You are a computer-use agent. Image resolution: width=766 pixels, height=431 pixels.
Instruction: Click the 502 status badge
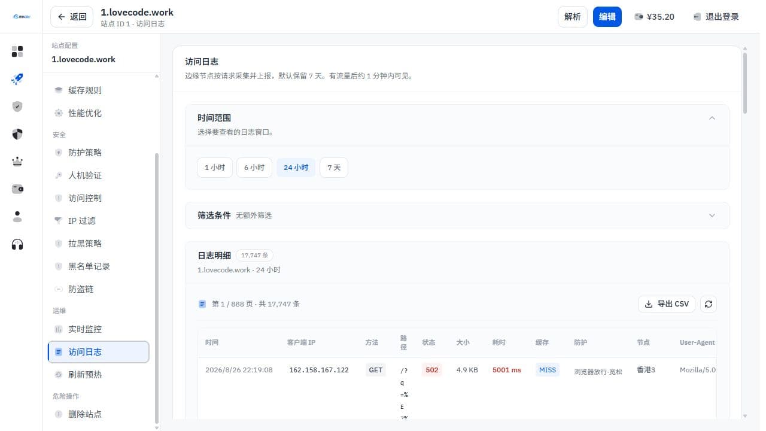[432, 370]
